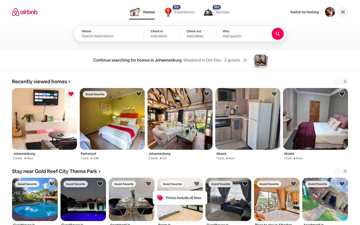
Task: Save the Akasia fridge listing to wishlist
Action: click(x=274, y=94)
